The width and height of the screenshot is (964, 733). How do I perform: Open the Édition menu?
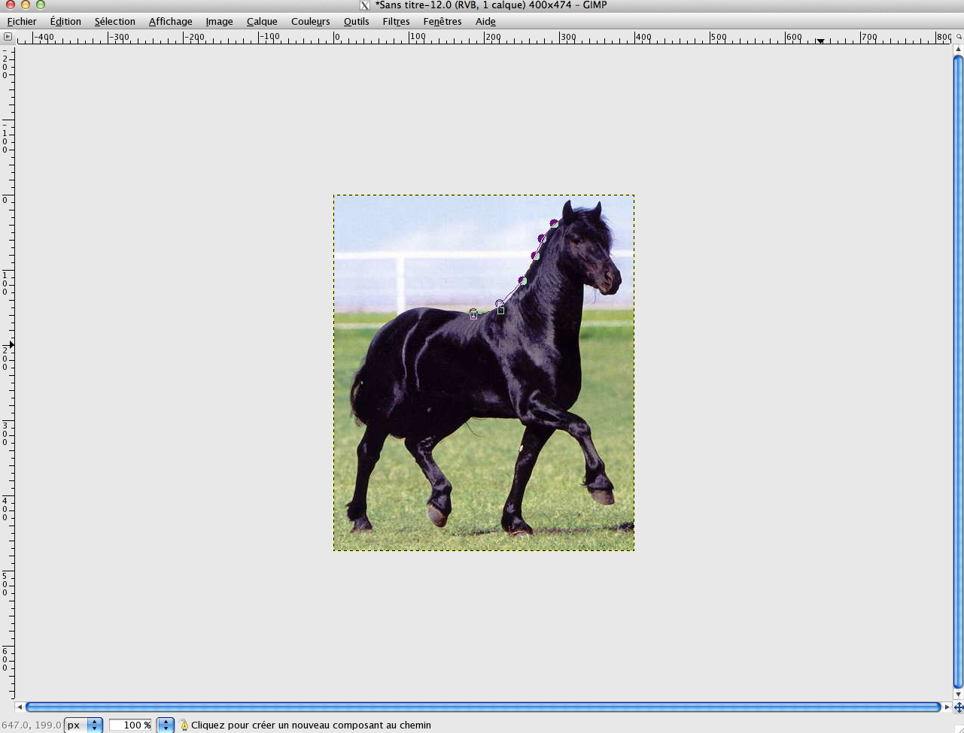click(65, 21)
